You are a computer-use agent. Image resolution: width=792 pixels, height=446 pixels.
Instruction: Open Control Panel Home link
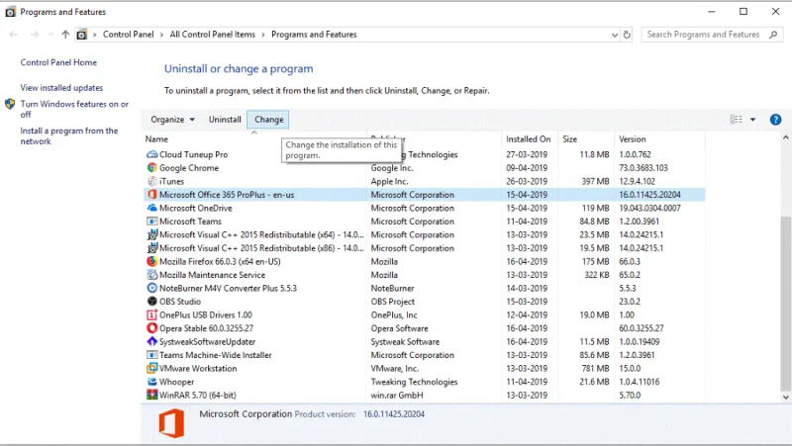pos(58,62)
